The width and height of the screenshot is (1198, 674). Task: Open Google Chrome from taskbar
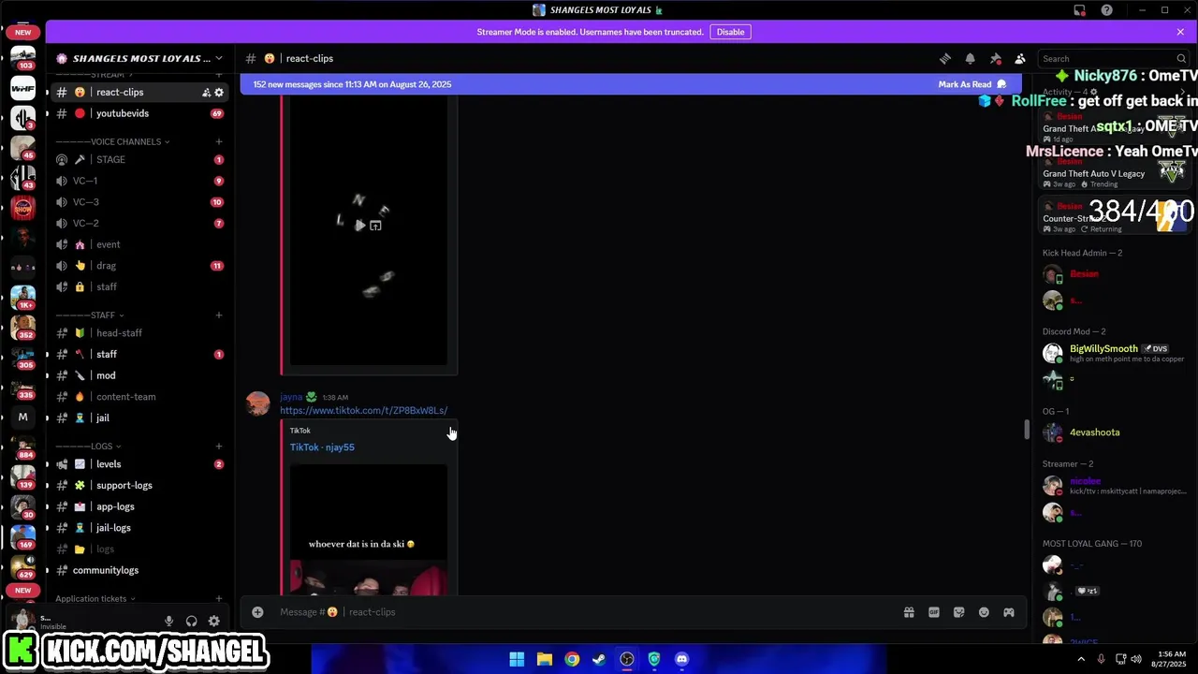(572, 659)
